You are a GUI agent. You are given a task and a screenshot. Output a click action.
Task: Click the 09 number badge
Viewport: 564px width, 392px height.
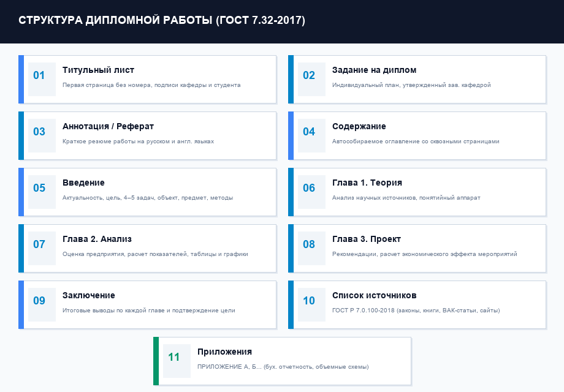[x=42, y=304]
